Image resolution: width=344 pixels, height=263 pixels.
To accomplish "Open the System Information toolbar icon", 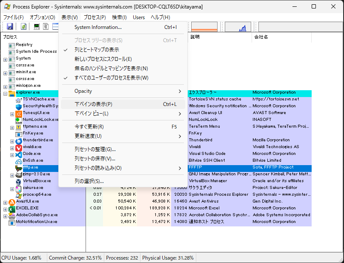I will coord(37,26).
